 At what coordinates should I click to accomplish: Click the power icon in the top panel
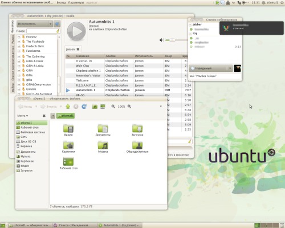click(282, 3)
